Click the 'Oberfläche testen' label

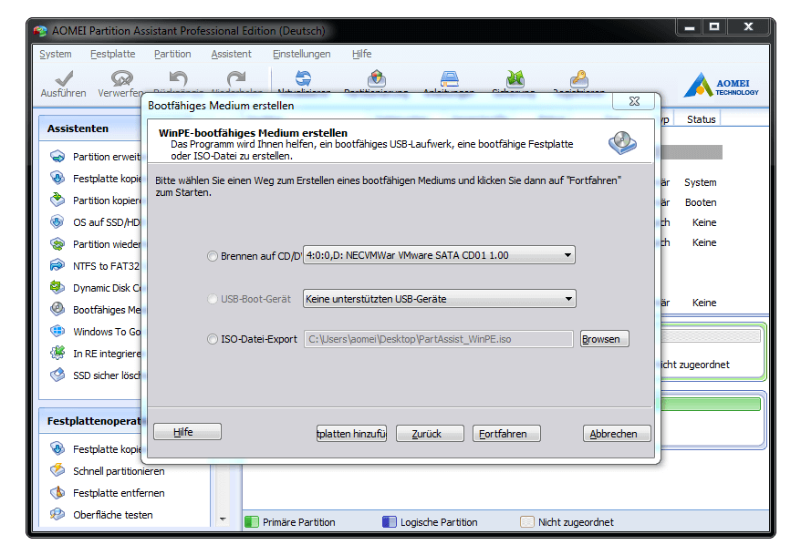[x=113, y=515]
